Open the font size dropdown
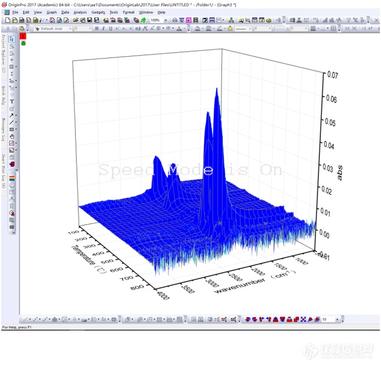Screen dimensions: 381x367 pyautogui.click(x=90, y=29)
